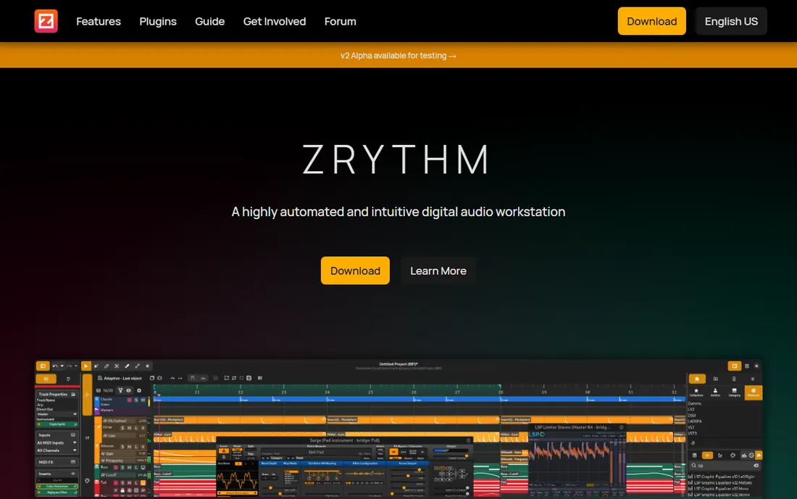Click the Zrythm logo in the navbar
Viewport: 797px width, 499px height.
[46, 21]
